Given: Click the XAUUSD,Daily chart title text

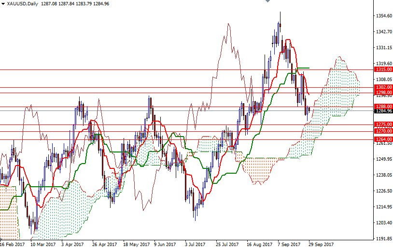Looking at the screenshot, I should 23,3.
